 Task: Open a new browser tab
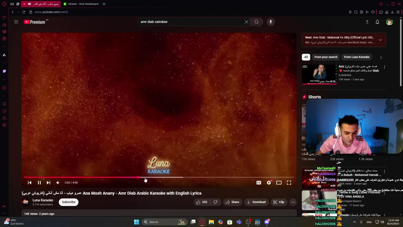pos(104,4)
